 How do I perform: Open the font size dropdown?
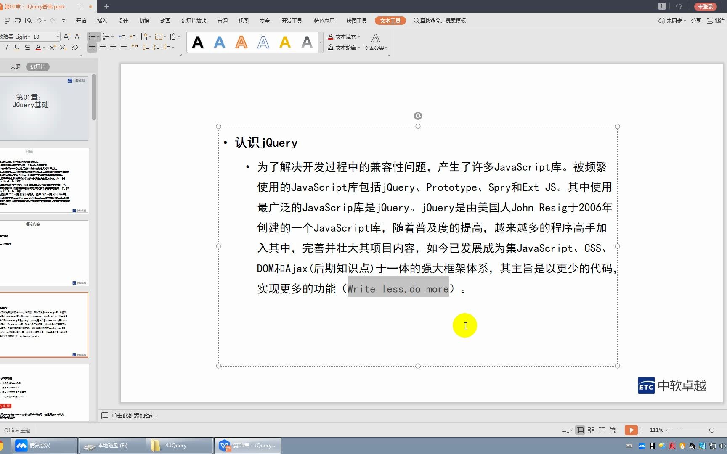(58, 37)
